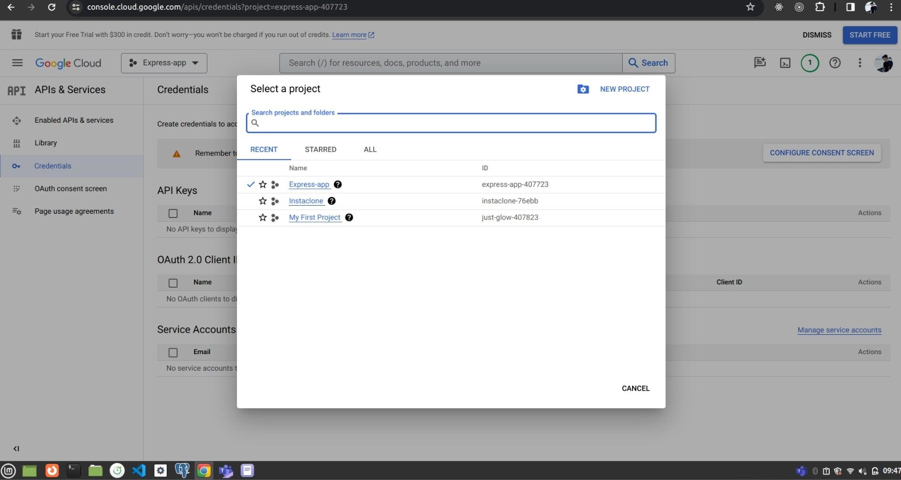Bookmark this page with the star icon

(x=750, y=7)
